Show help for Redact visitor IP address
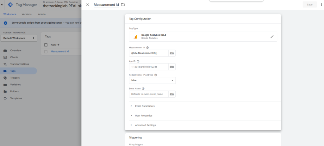 click(156, 75)
